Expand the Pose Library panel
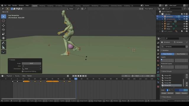Screen dimensions: 189x106 [x=161, y=97]
